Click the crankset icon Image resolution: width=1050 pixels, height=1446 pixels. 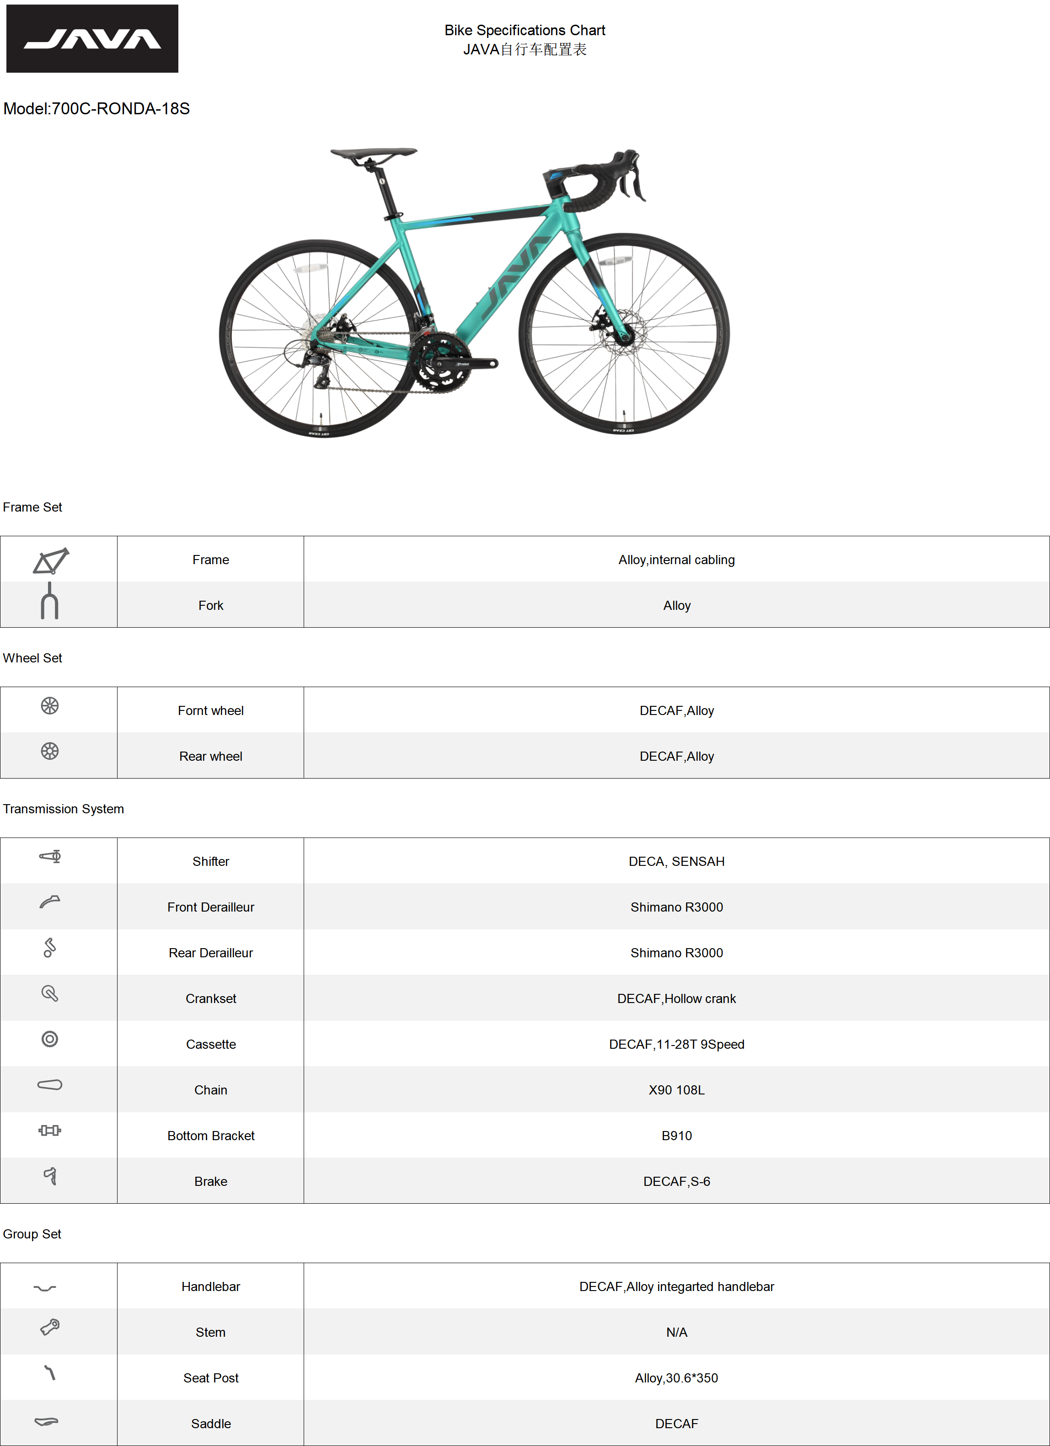[50, 993]
